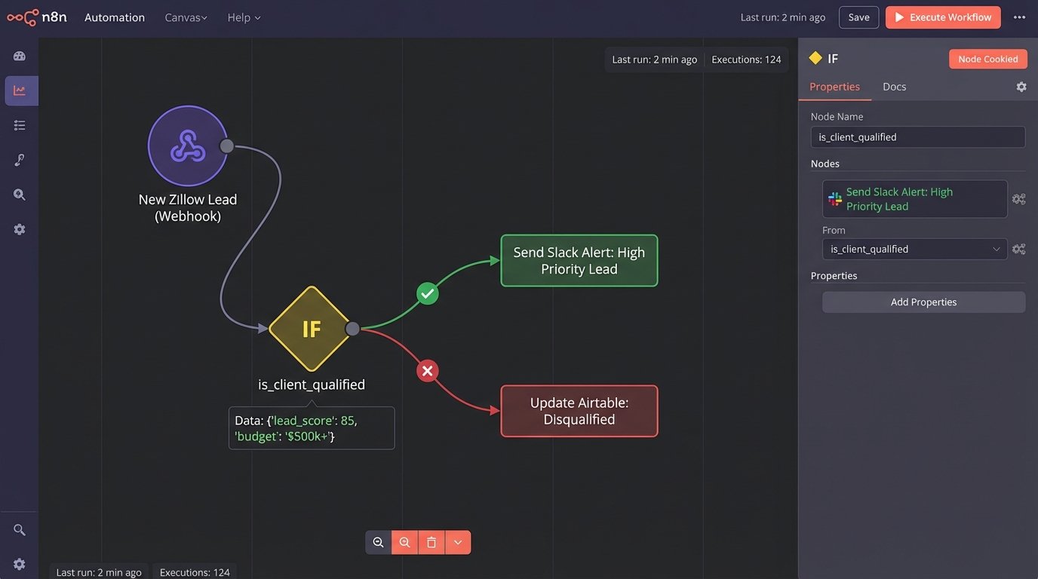Open the From is_client_qualified dropdown

pos(914,249)
